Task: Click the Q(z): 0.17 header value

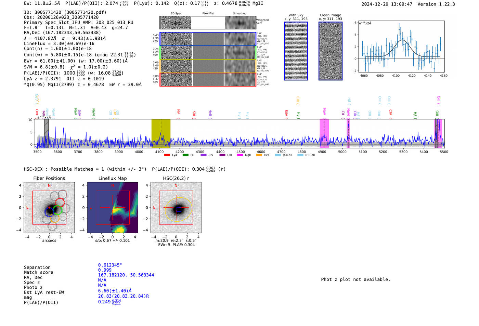Action: pos(191,3)
